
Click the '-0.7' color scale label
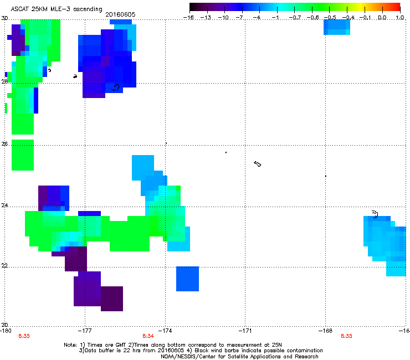coord(295,18)
